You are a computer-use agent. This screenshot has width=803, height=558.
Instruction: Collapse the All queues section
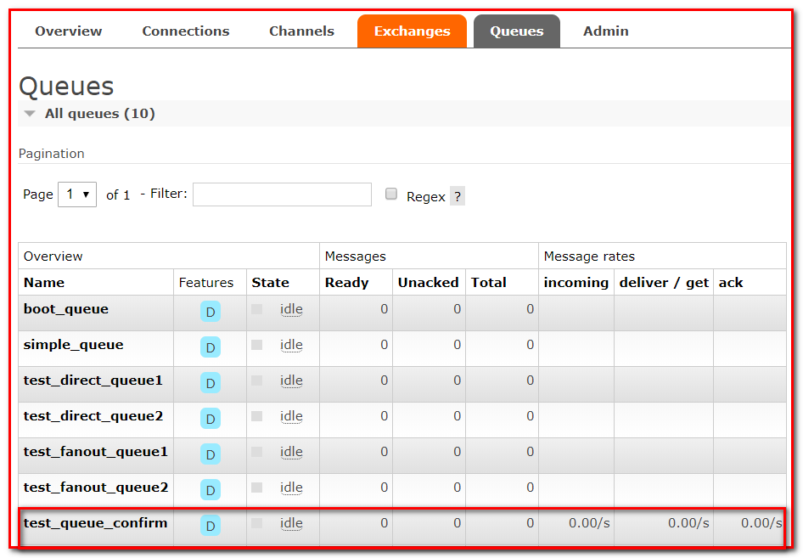(31, 114)
